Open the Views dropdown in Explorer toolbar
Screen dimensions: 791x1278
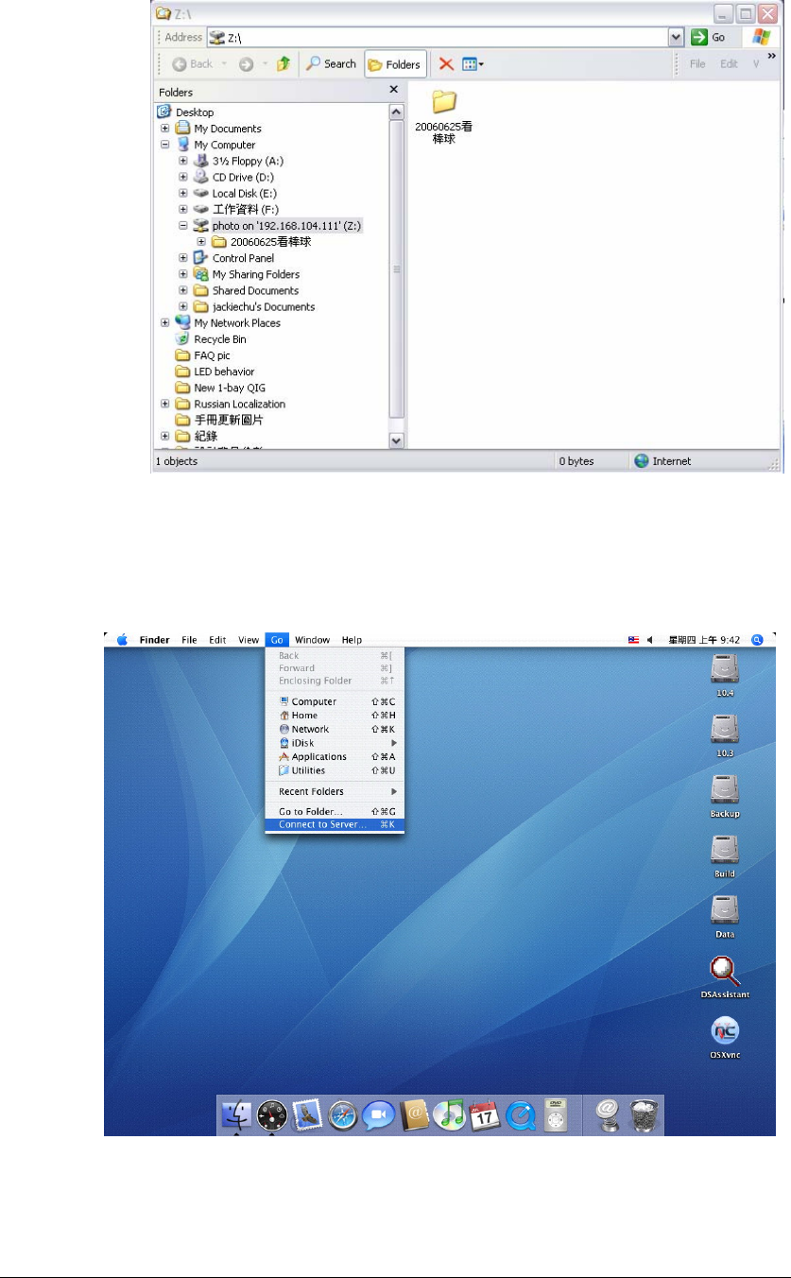473,64
